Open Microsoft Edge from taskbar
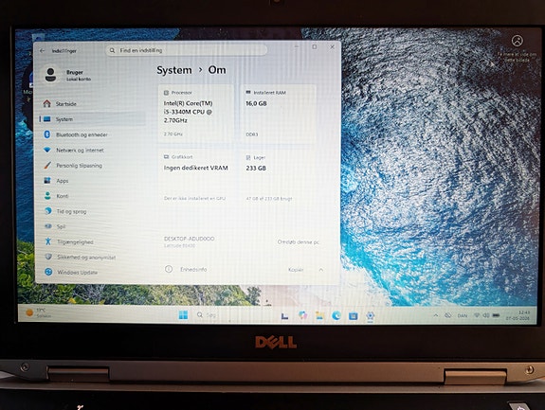 coord(336,315)
